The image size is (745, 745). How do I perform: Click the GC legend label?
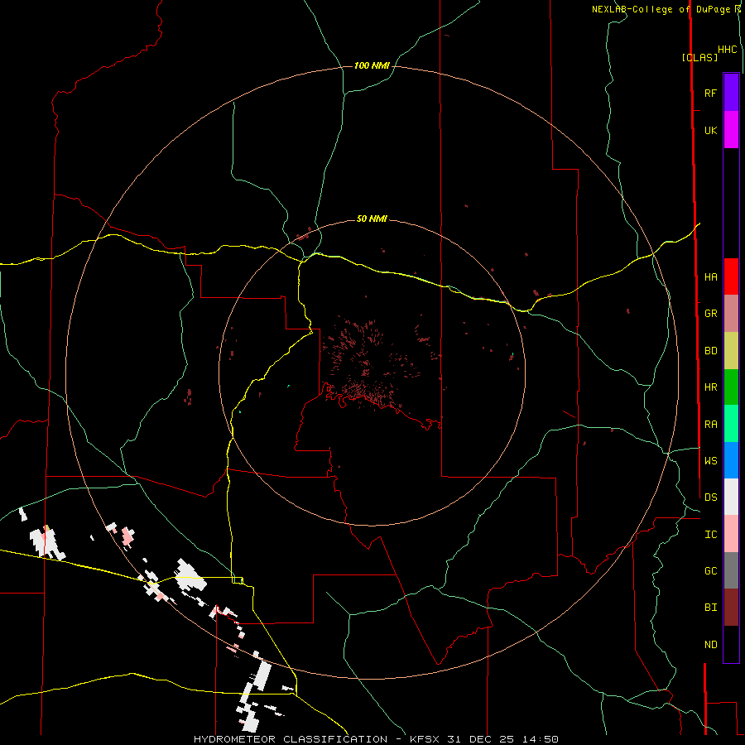(x=711, y=571)
